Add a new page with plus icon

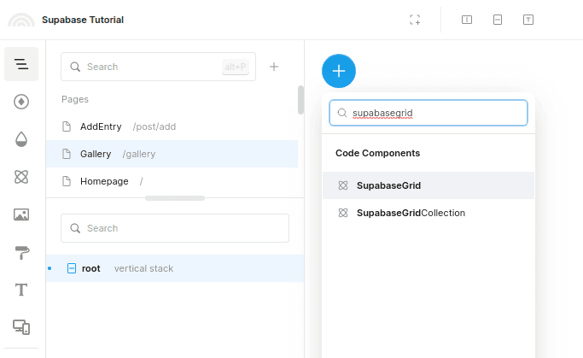pyautogui.click(x=274, y=67)
